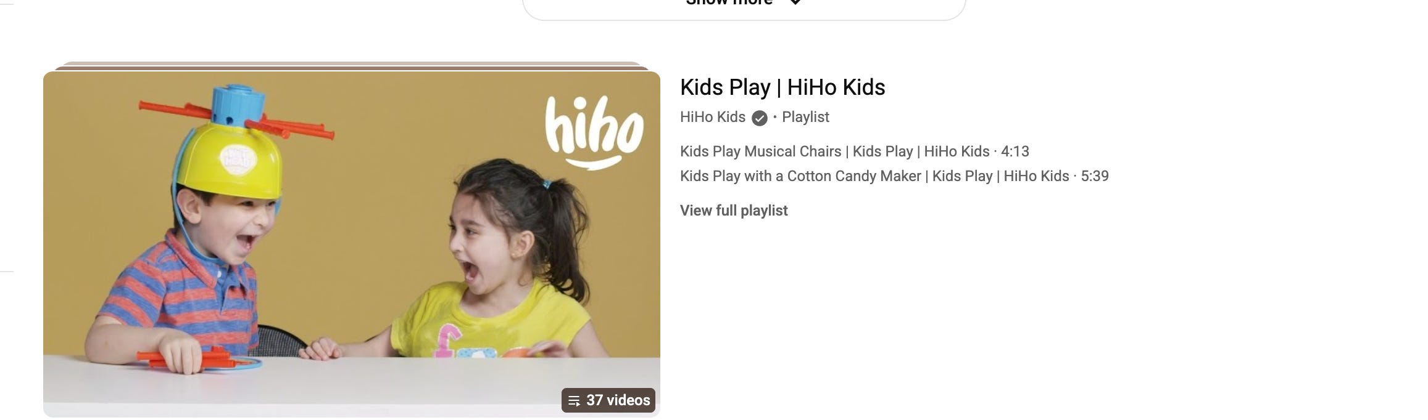Click the Playlist label after the channel name
1428x420 pixels.
(805, 117)
